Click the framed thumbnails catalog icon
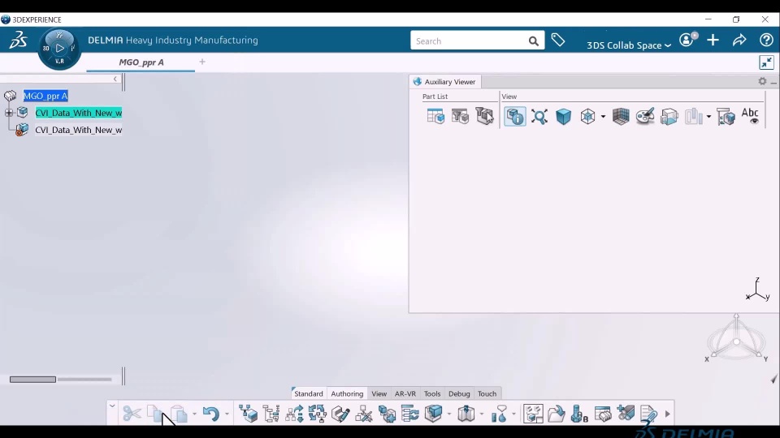 533,413
